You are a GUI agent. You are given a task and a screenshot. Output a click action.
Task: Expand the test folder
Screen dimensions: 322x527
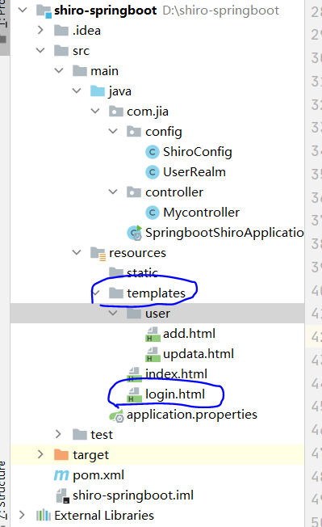pos(58,434)
